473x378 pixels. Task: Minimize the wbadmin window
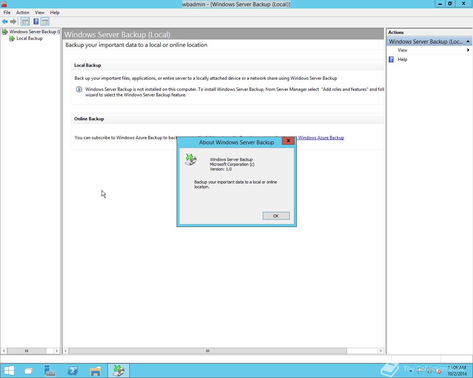440,4
